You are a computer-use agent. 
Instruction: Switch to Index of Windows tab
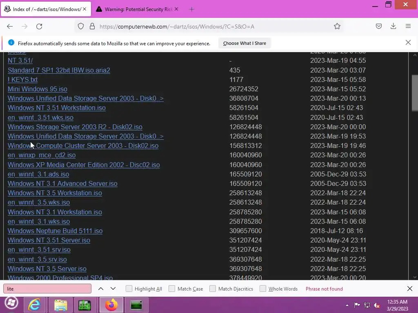pyautogui.click(x=46, y=9)
